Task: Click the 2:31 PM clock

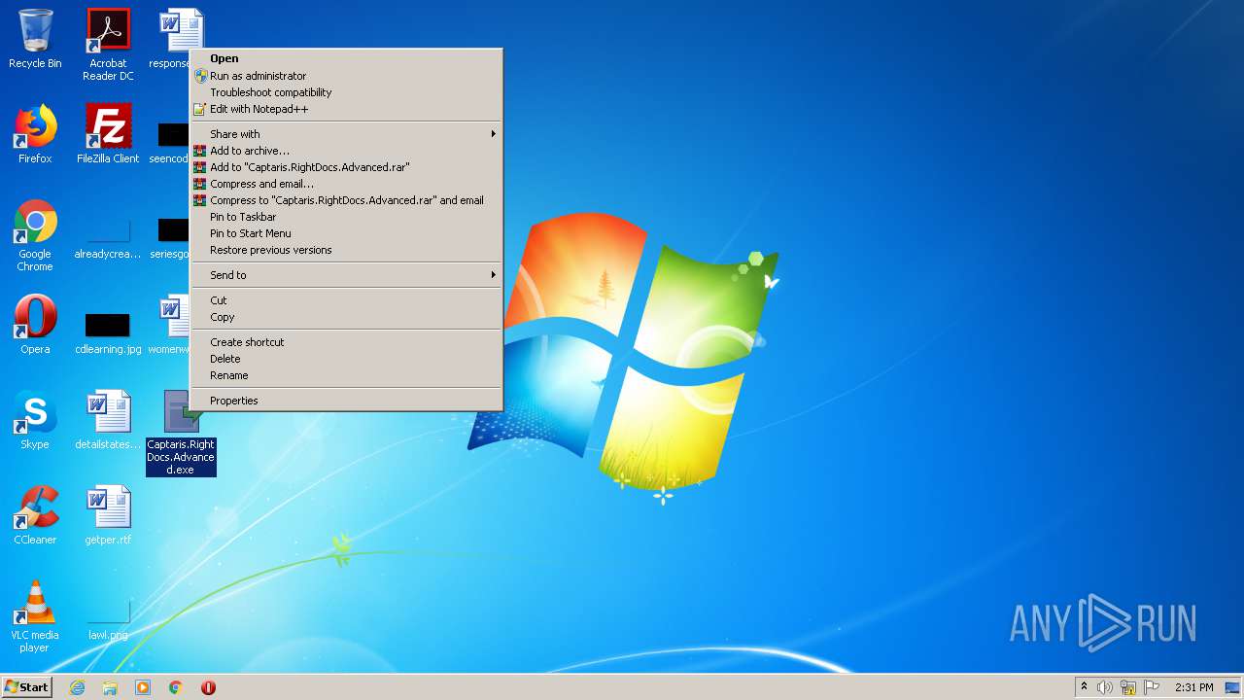Action: pos(1193,687)
